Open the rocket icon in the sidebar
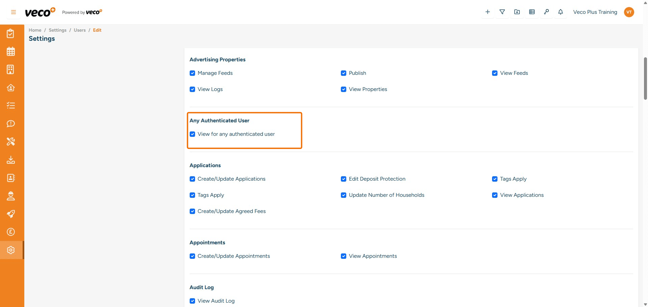The height and width of the screenshot is (307, 648). [x=11, y=214]
